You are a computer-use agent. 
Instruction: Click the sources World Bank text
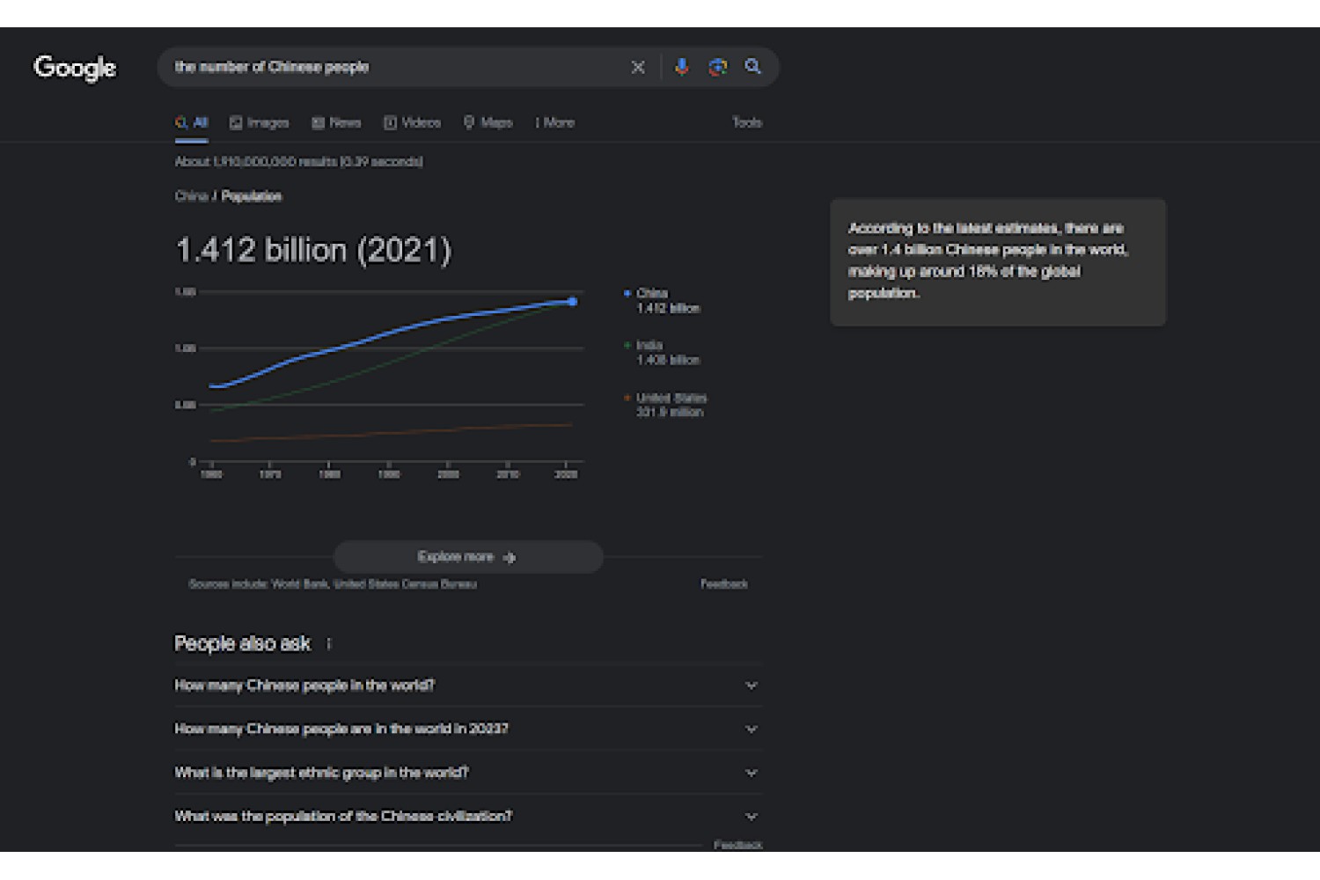click(333, 584)
